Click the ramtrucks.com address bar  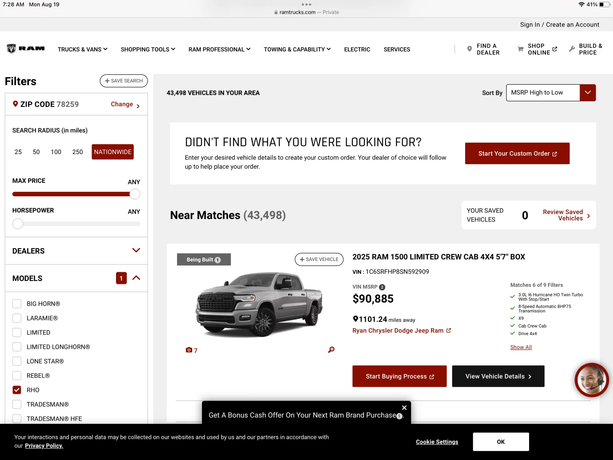[x=306, y=12]
